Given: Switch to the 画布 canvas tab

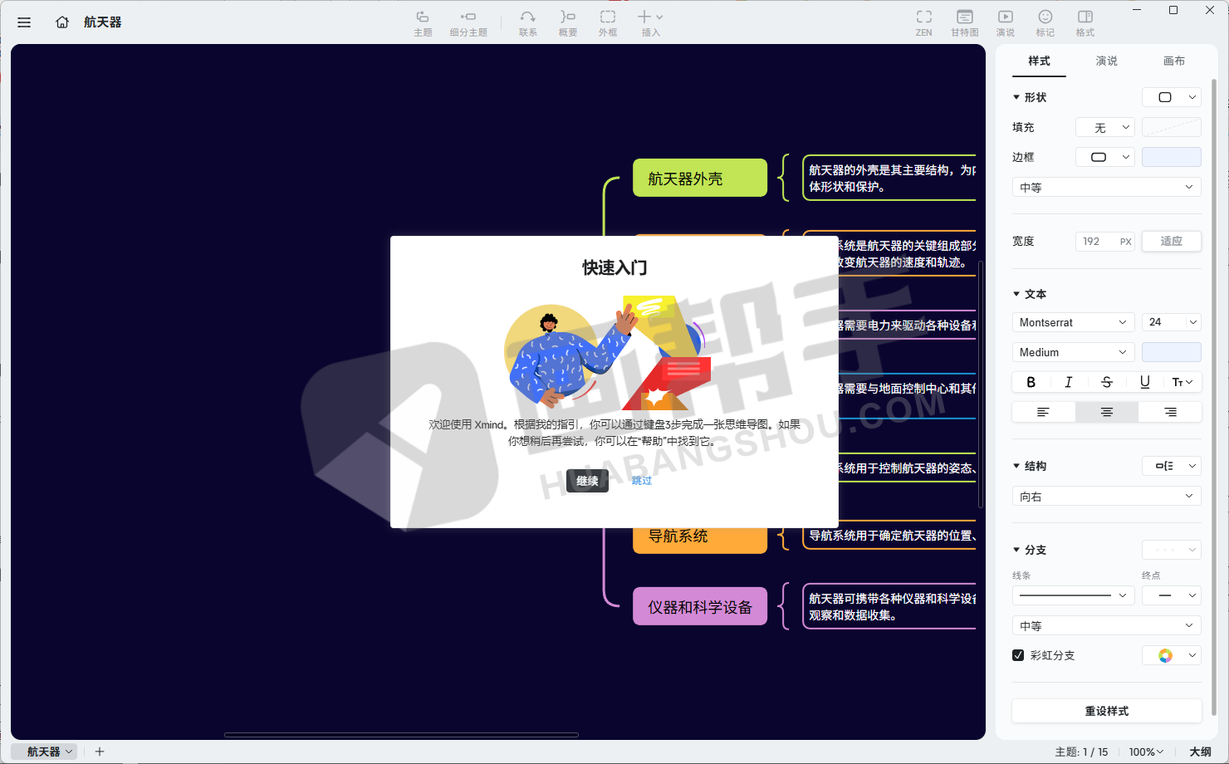Looking at the screenshot, I should pyautogui.click(x=1173, y=61).
